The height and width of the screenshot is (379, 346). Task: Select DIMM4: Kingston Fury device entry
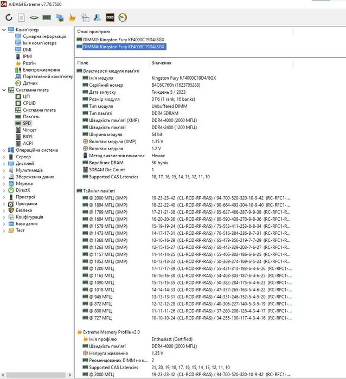pos(124,47)
